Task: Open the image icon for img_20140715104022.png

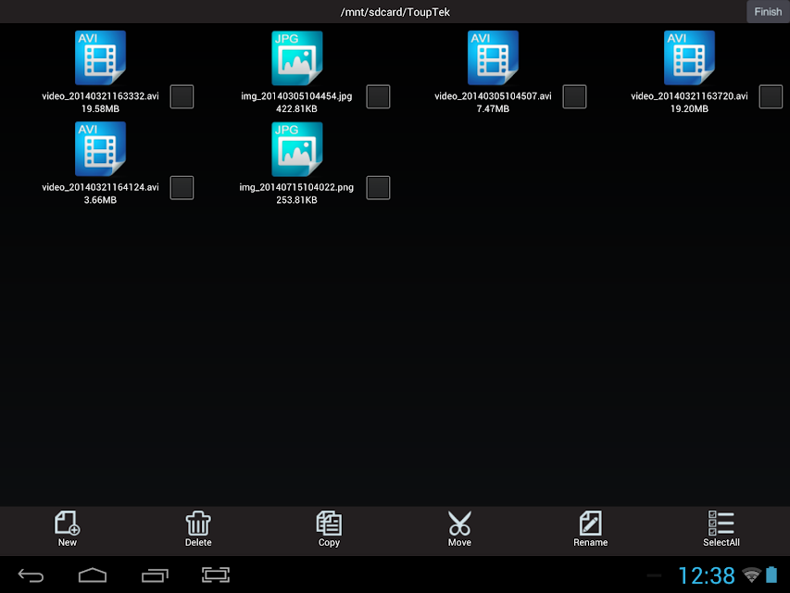Action: (296, 149)
